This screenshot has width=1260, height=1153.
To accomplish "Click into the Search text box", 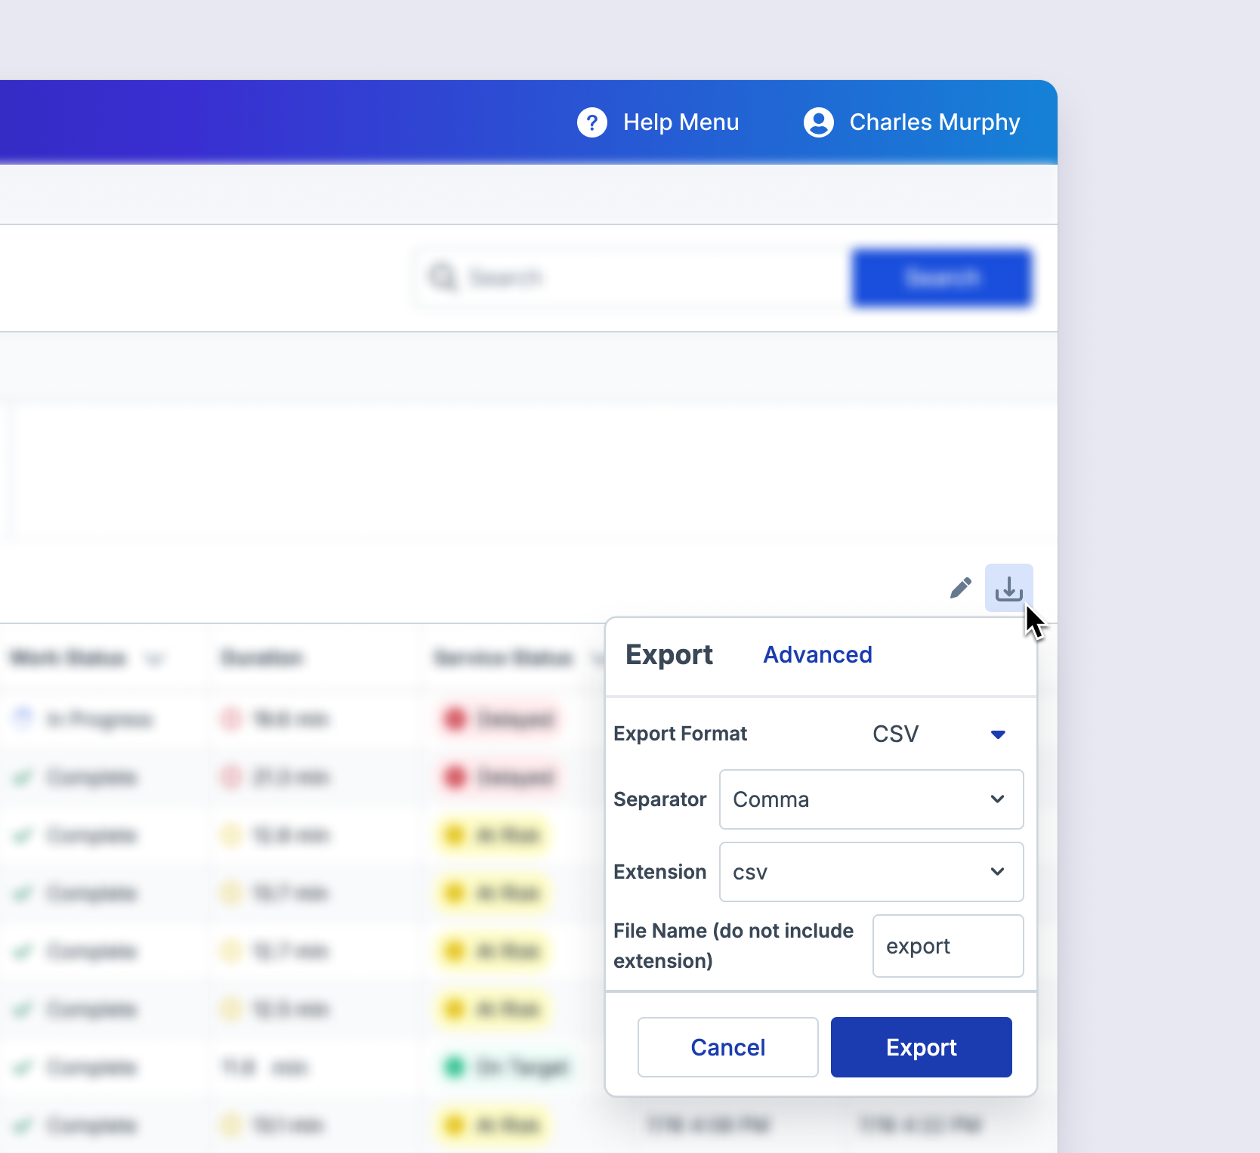I will 633,278.
